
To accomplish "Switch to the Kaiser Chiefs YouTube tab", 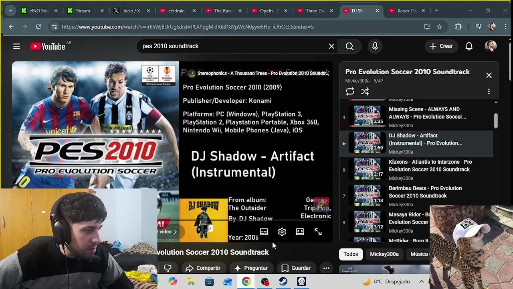I will (406, 11).
